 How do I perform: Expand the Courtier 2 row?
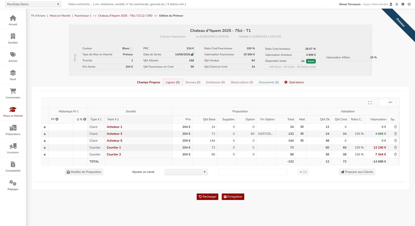[x=45, y=155]
